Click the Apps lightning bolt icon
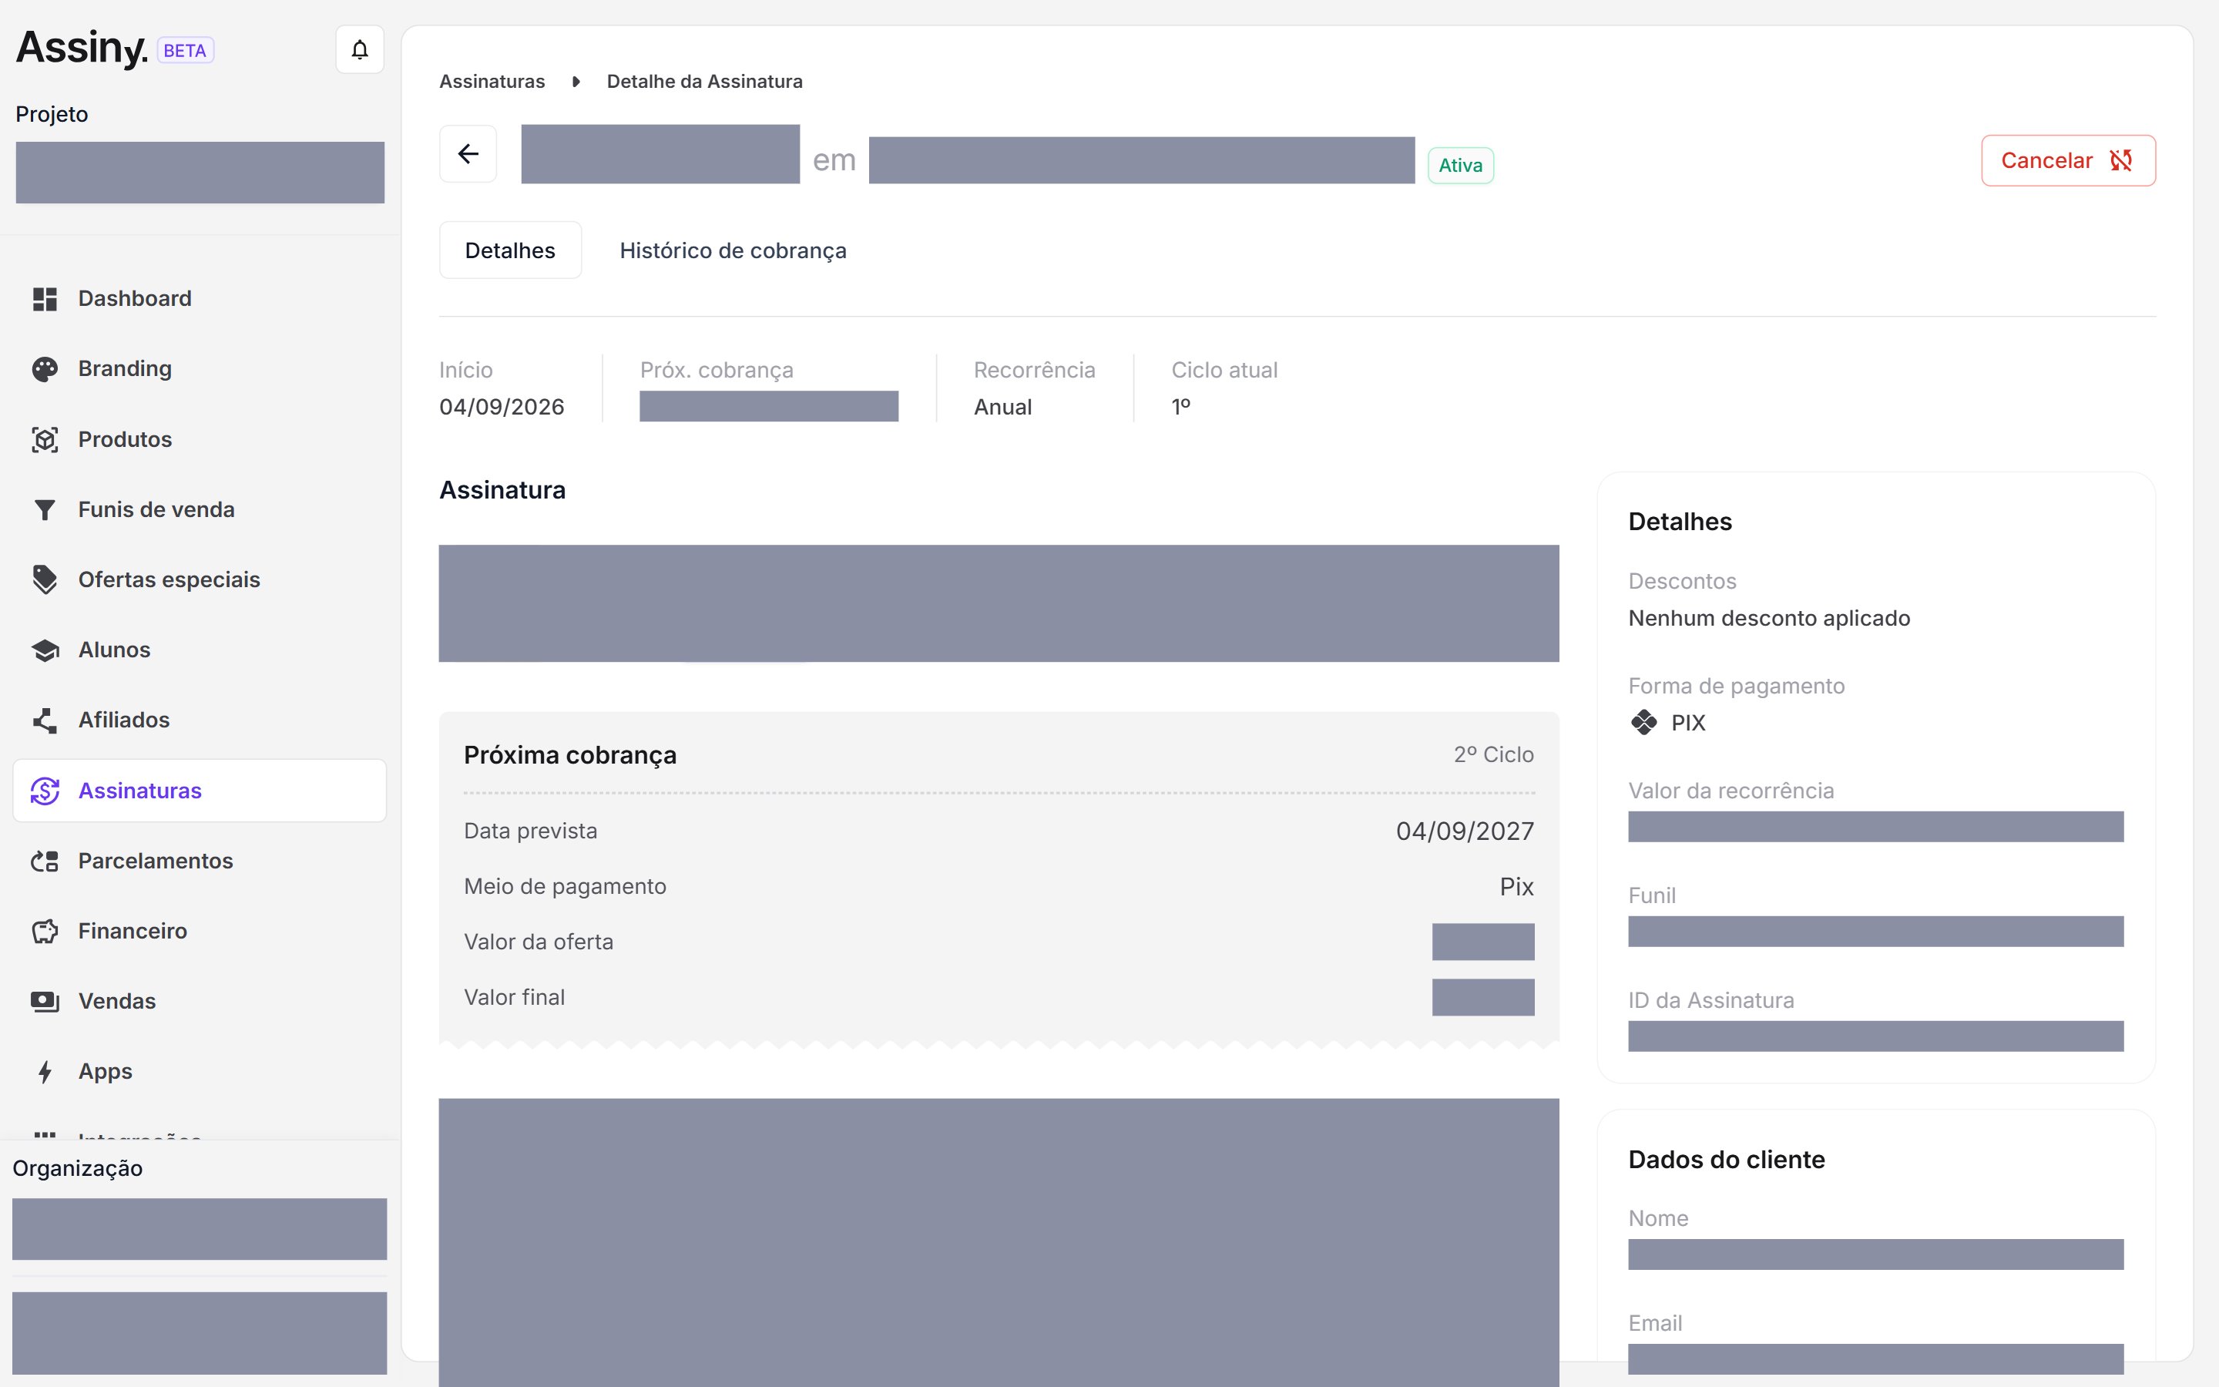Screen dimensions: 2219x1387 [45, 1071]
